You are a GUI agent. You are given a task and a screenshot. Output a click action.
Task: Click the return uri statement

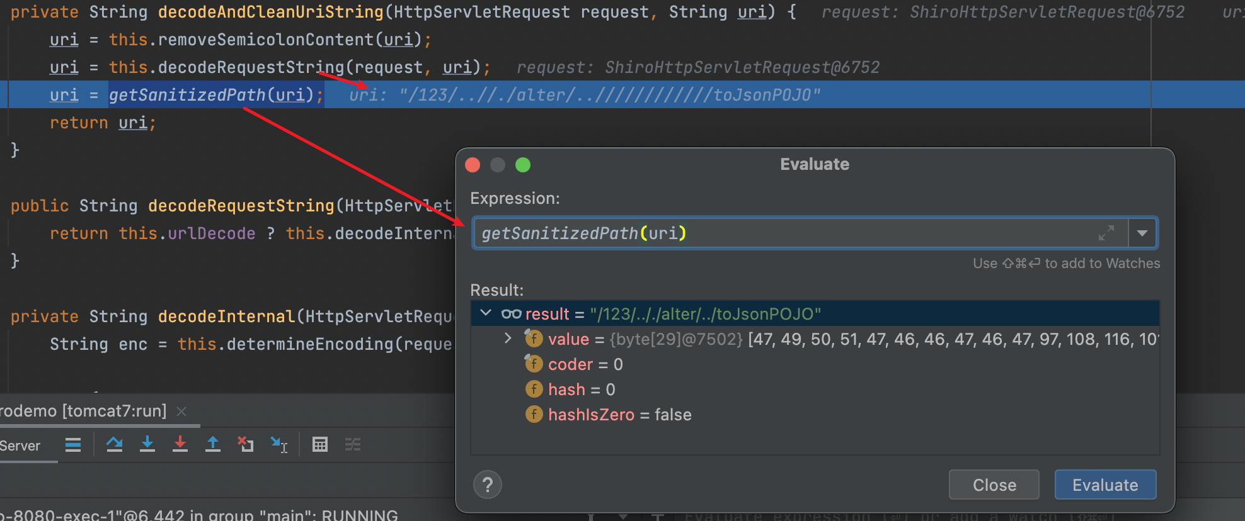pyautogui.click(x=103, y=123)
